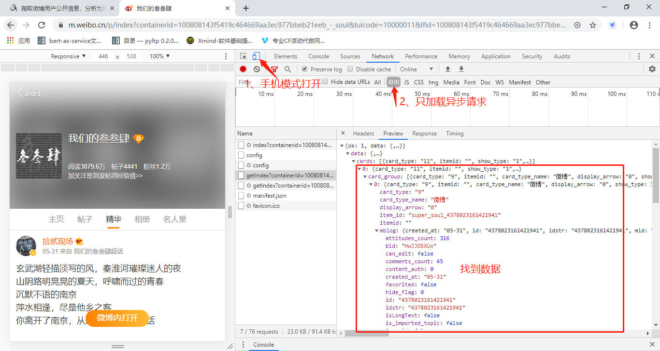Collapse the cards array node
Screen dimensions: 660x351
[x=353, y=161]
